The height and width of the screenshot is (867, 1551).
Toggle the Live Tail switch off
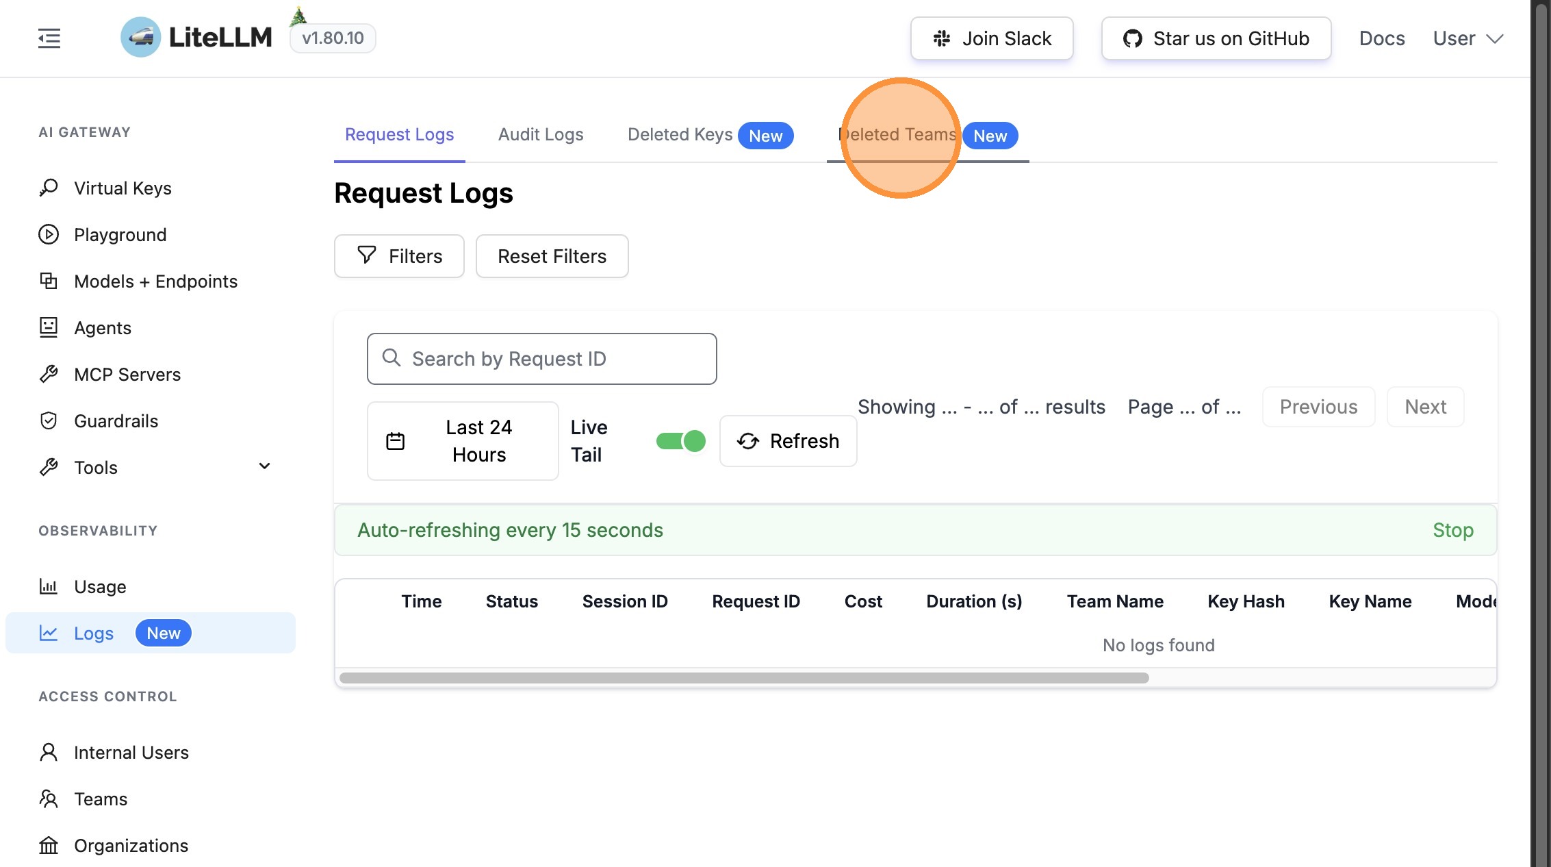click(x=680, y=441)
